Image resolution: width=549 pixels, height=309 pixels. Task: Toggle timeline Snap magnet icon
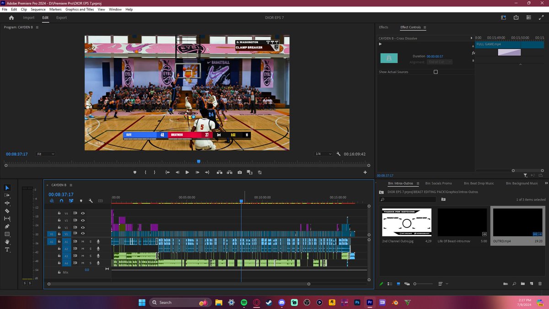point(61,201)
